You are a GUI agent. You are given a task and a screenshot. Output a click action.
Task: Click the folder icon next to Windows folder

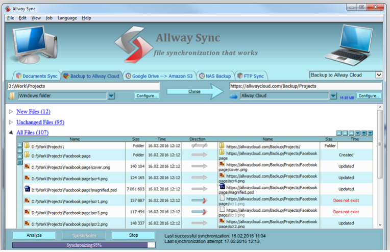coord(12,96)
